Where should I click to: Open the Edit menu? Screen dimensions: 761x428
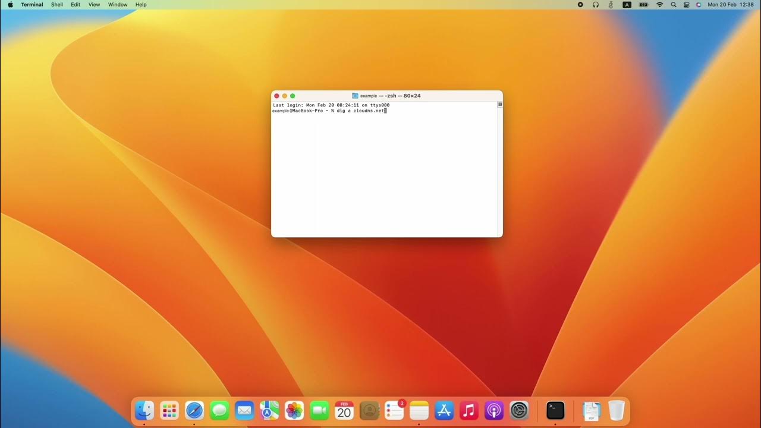76,4
